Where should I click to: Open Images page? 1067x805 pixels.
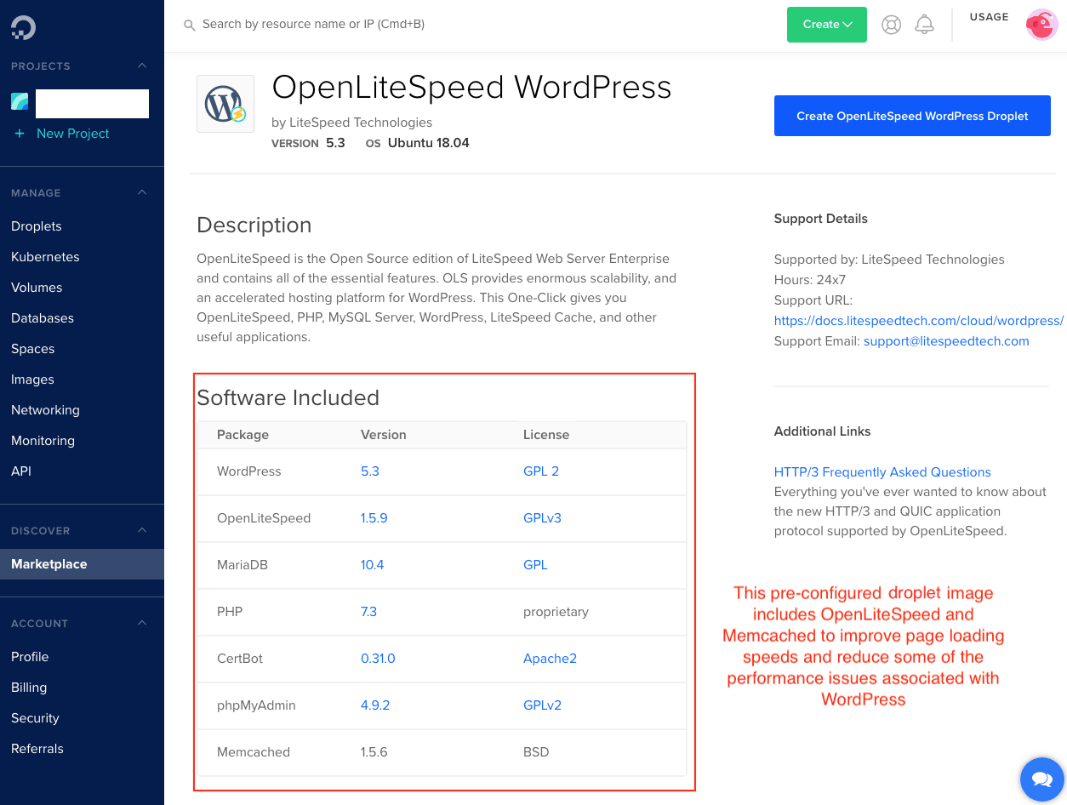point(32,380)
